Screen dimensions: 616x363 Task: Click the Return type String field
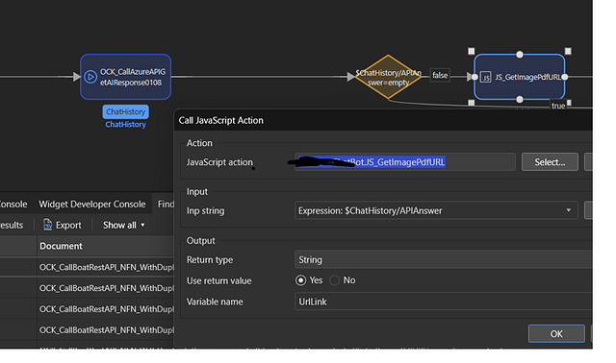443,260
